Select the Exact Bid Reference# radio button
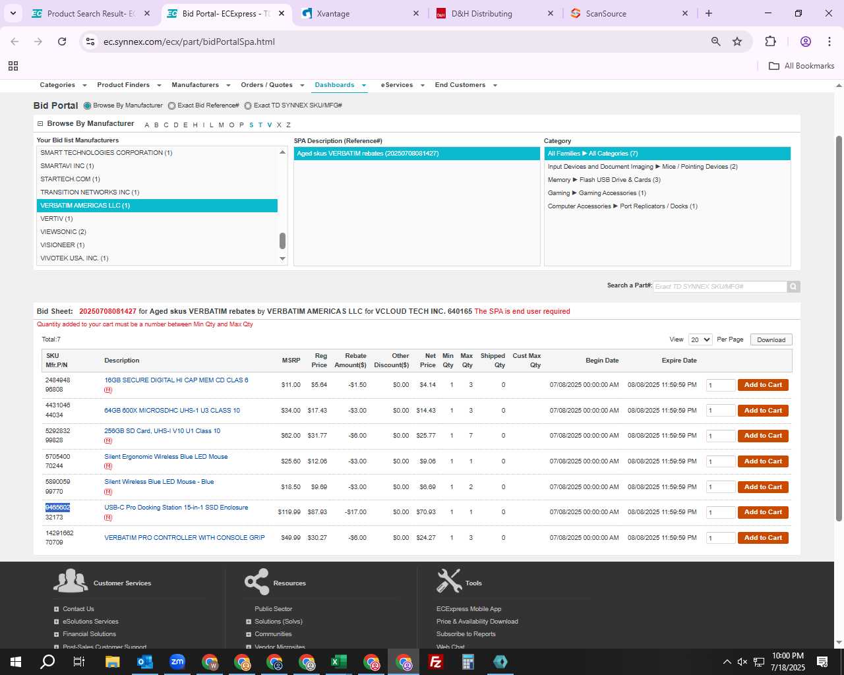Viewport: 844px width, 675px height. [x=171, y=105]
